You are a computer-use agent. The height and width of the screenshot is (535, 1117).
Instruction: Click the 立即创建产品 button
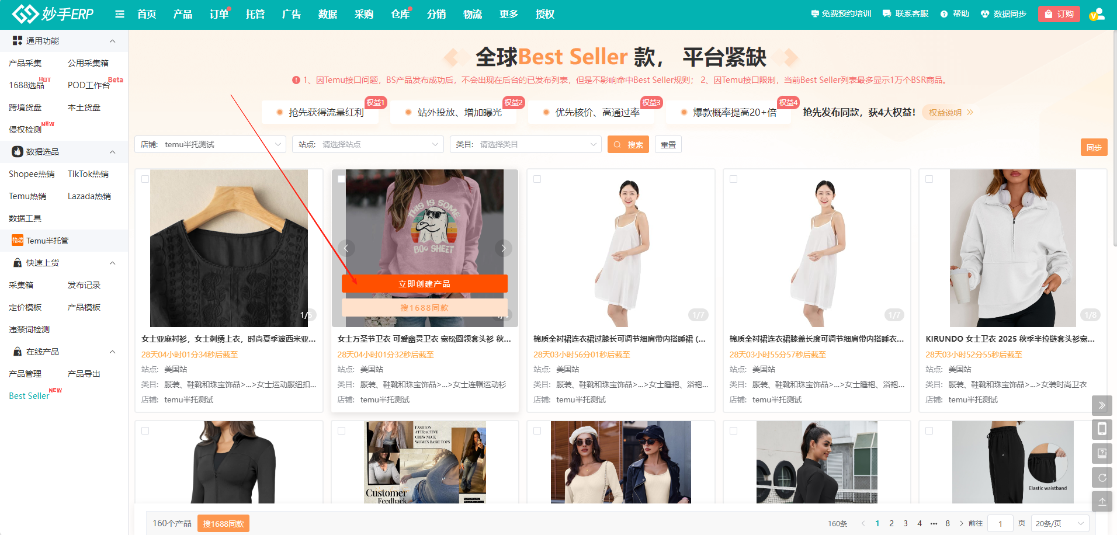click(x=425, y=284)
